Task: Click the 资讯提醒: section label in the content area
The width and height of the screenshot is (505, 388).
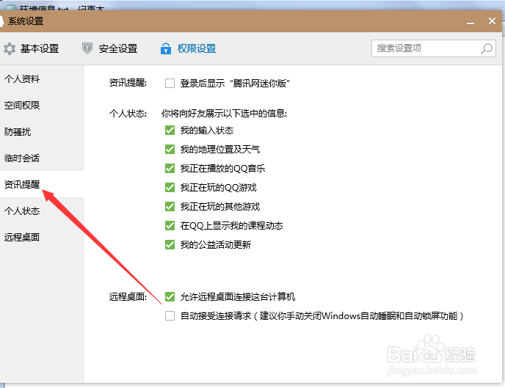Action: tap(128, 83)
